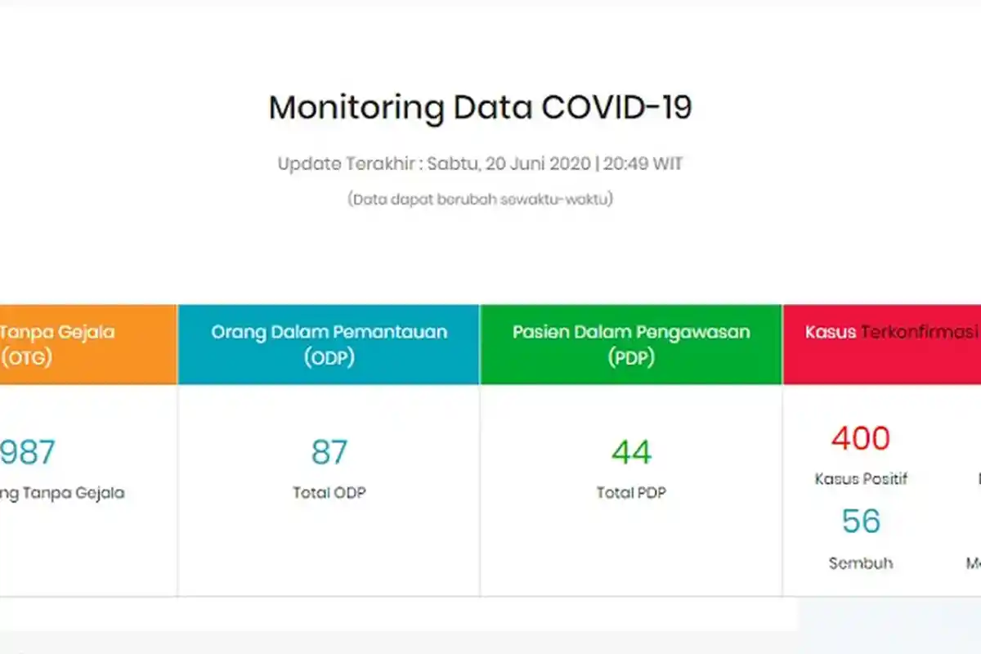
Task: Click the red 400 positive cases number
Action: (x=860, y=438)
